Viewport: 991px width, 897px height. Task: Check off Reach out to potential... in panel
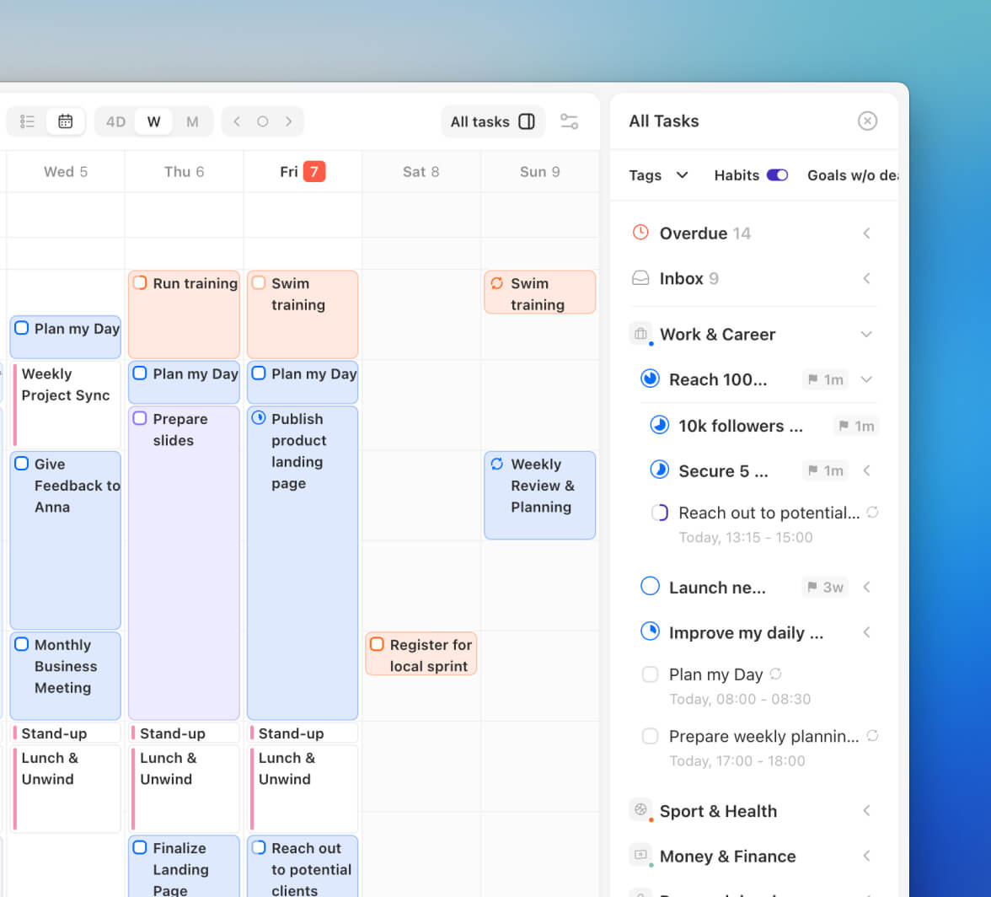[x=659, y=513]
